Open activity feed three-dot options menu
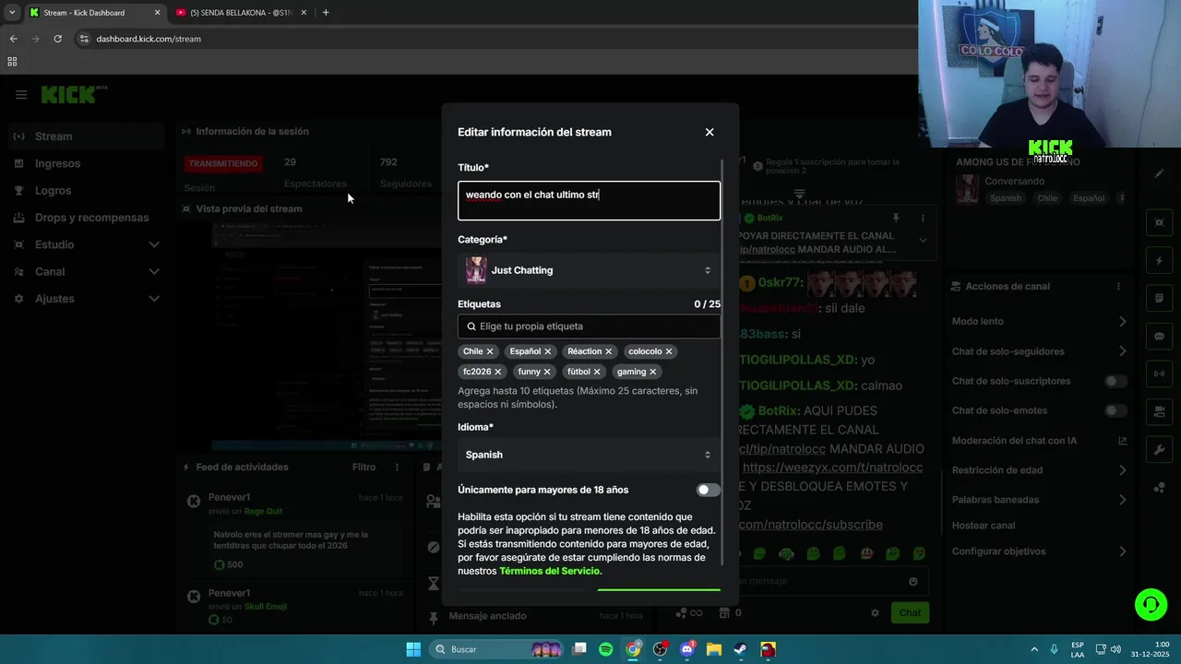Screen dimensions: 1181x664 coord(398,468)
